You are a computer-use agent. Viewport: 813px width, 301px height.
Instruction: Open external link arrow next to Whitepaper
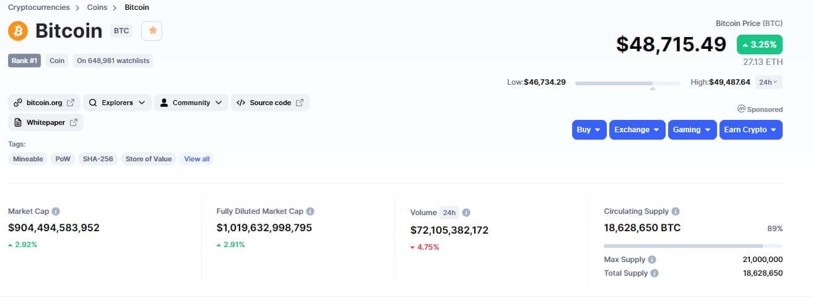click(x=74, y=122)
